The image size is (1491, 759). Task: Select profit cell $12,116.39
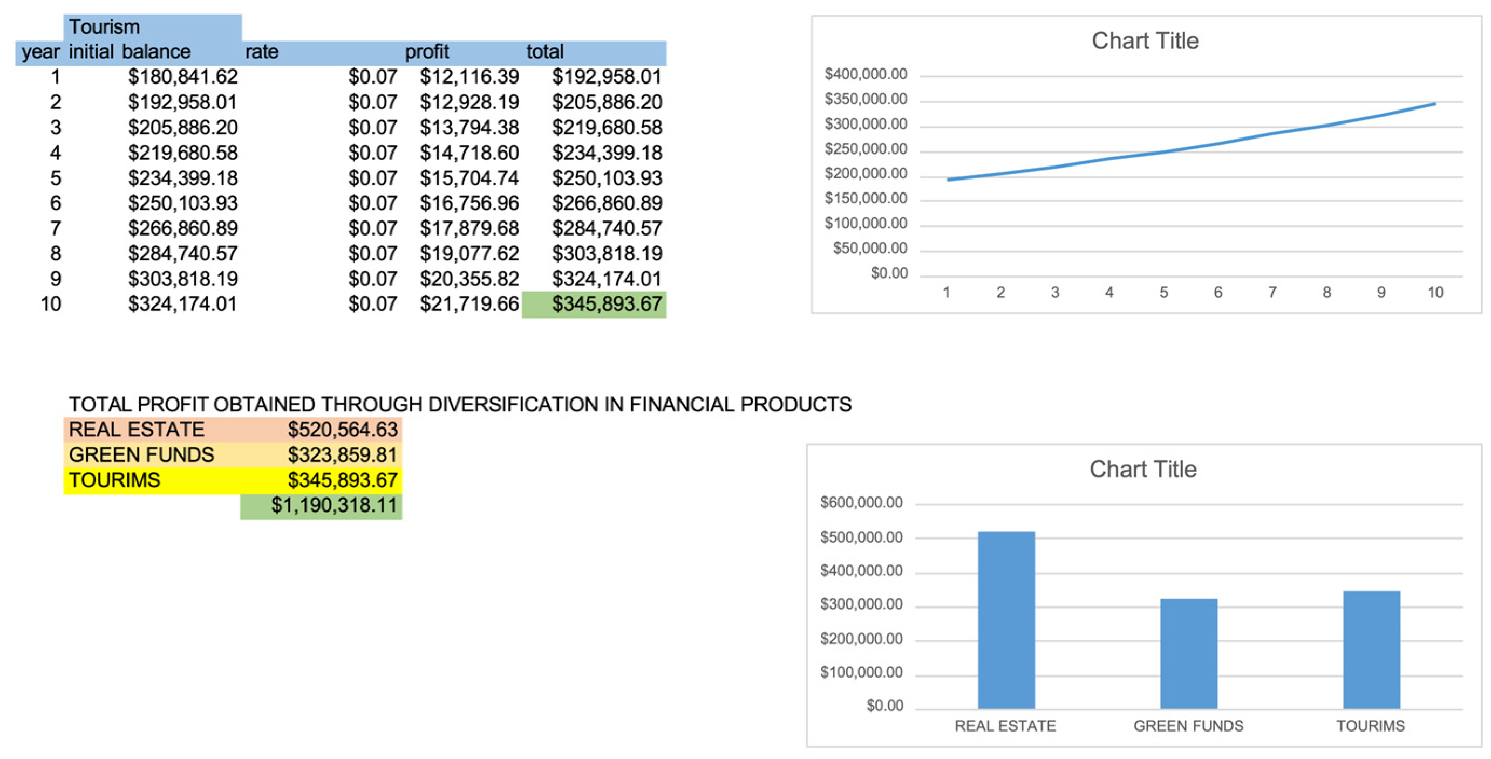tap(469, 77)
